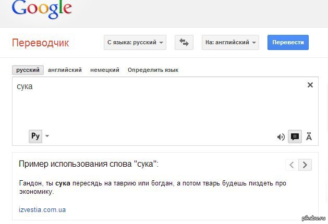This screenshot has width=328, height=224.
Task: Select the 'английский' source language tab
Action: [65, 70]
